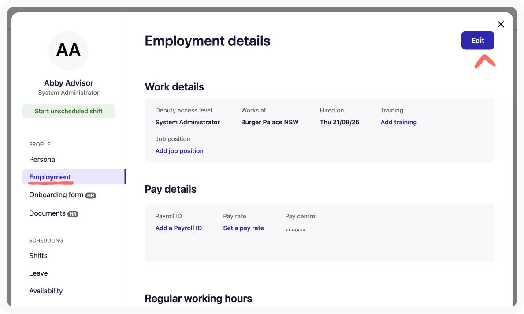Close the employee profile dialog
Image resolution: width=524 pixels, height=314 pixels.
[501, 24]
